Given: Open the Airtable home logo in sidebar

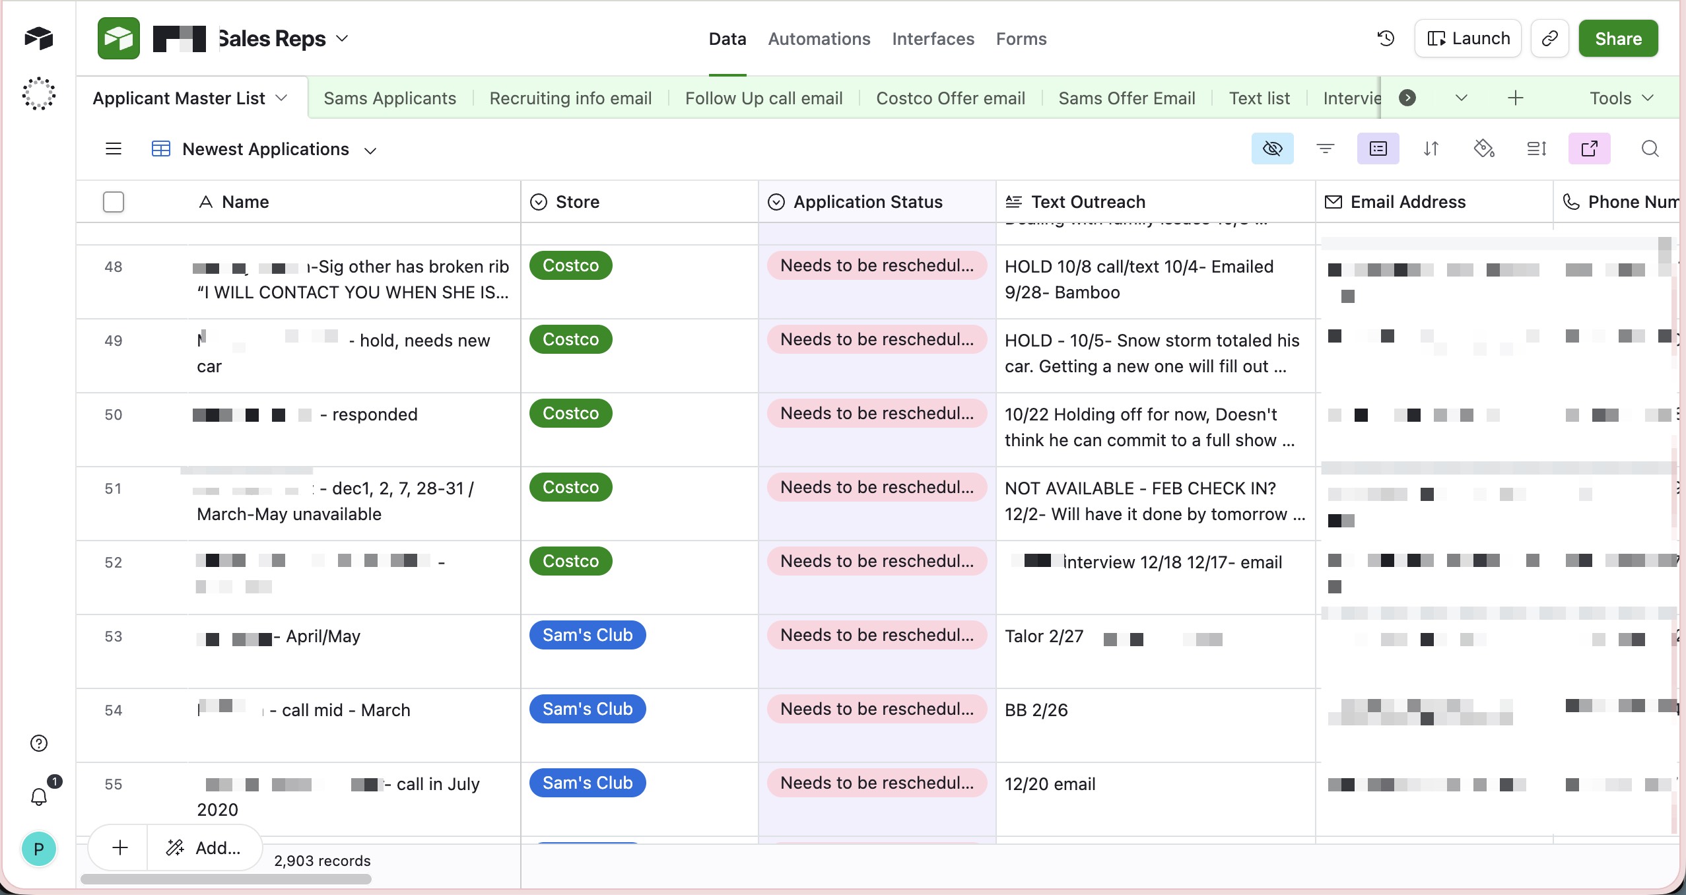Looking at the screenshot, I should (x=38, y=38).
